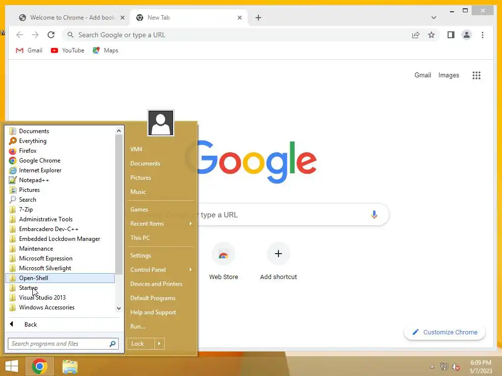Screen dimensions: 502x376
Task: Open the Images link on Google page
Action: pos(449,75)
